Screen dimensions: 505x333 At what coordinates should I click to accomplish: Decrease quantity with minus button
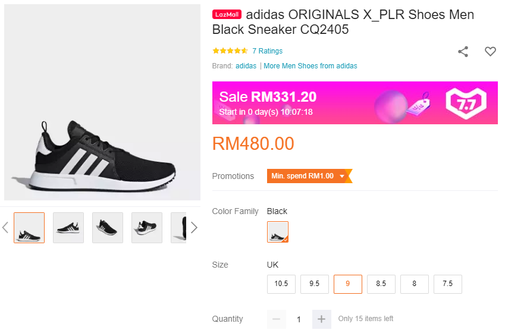276,319
